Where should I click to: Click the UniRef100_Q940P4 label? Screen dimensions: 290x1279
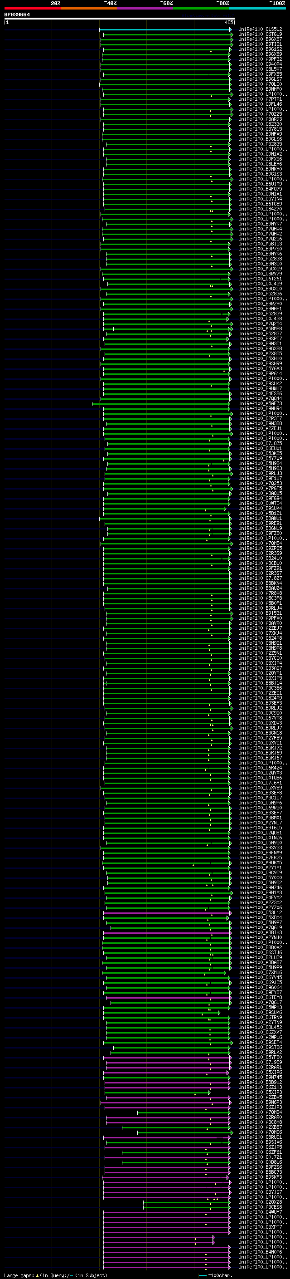260,64
